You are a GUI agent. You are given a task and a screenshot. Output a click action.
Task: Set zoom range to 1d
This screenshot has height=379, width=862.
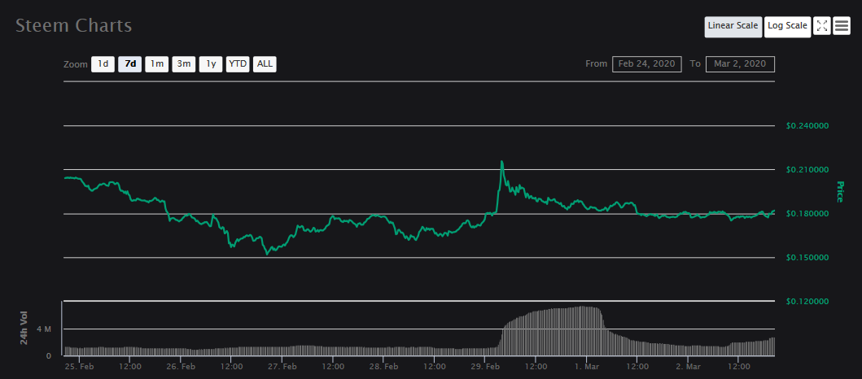[x=103, y=64]
